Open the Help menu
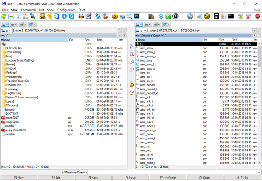Image resolution: width=262 pixels, height=181 pixels. 257,10
